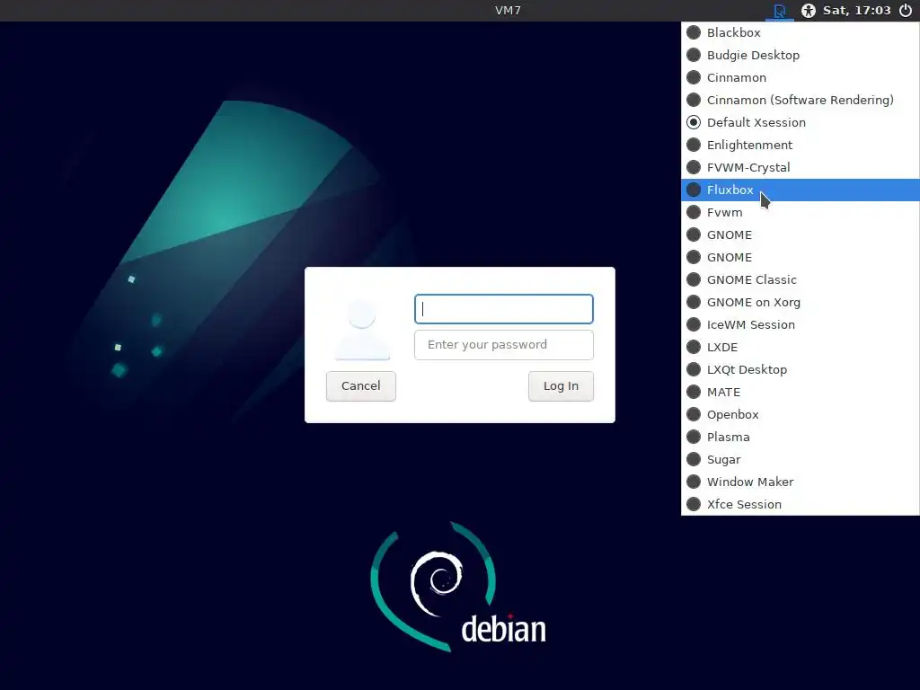
Task: Pick the LXQt Desktop session
Action: (801, 369)
